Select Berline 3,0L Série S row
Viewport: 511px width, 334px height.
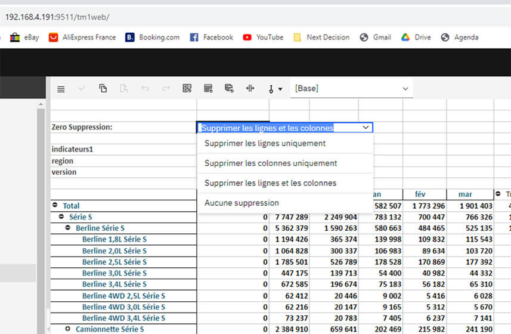(114, 273)
